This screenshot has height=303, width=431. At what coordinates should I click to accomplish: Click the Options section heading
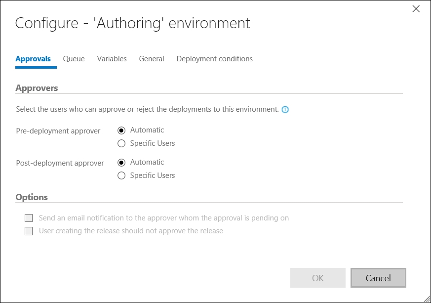click(x=32, y=197)
